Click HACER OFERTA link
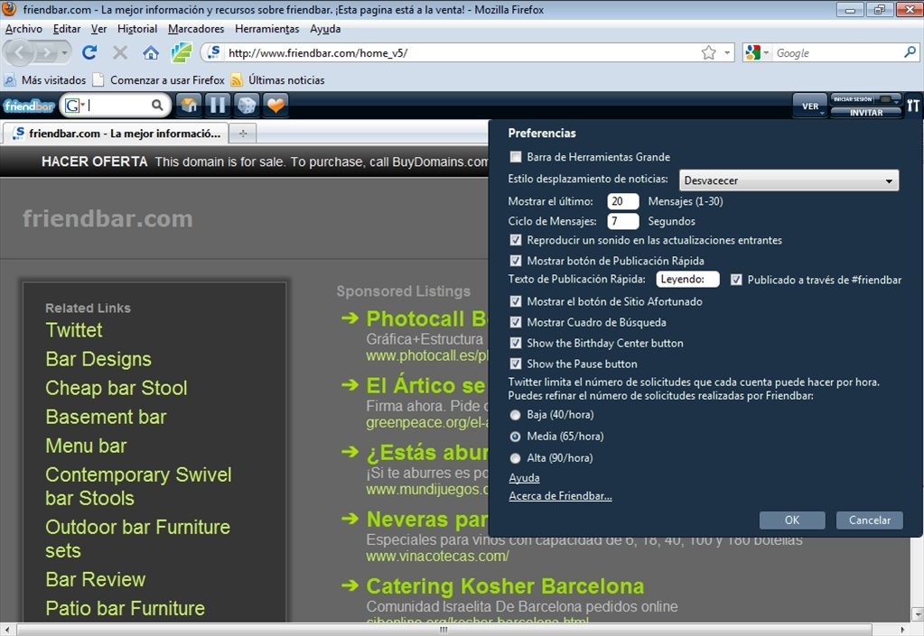This screenshot has width=924, height=636. pyautogui.click(x=94, y=161)
